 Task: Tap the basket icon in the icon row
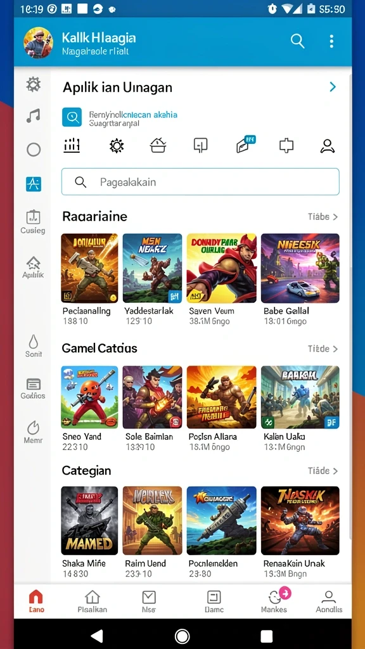coord(158,146)
